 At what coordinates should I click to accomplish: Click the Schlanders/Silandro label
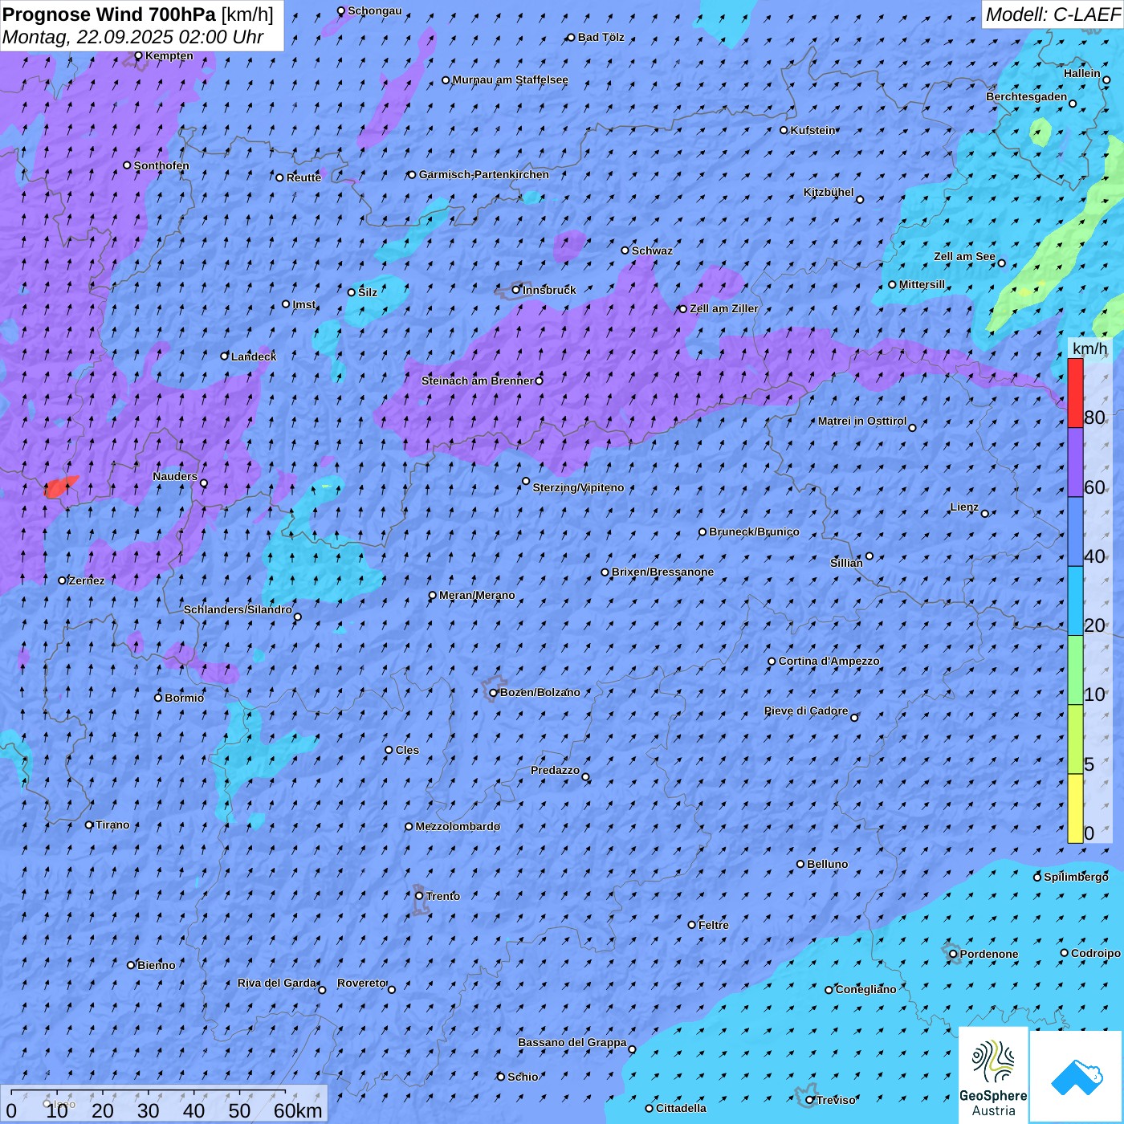coord(238,609)
